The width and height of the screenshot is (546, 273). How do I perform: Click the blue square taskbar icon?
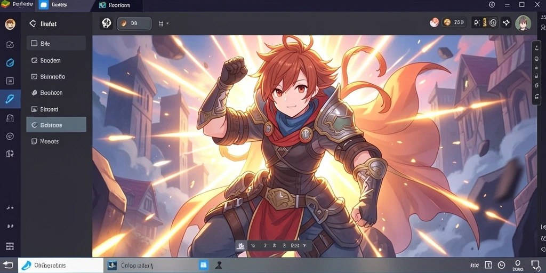[x=203, y=265]
